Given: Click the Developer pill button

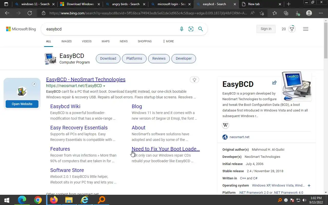Looking at the screenshot, I should (x=183, y=58).
